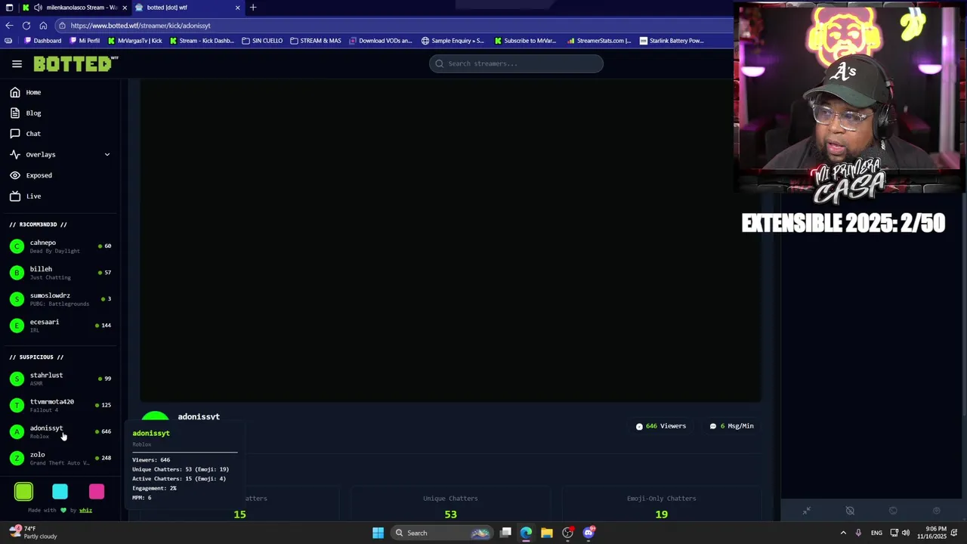This screenshot has width=967, height=544.
Task: Open the StreamerStats.com bookmark
Action: (x=599, y=41)
